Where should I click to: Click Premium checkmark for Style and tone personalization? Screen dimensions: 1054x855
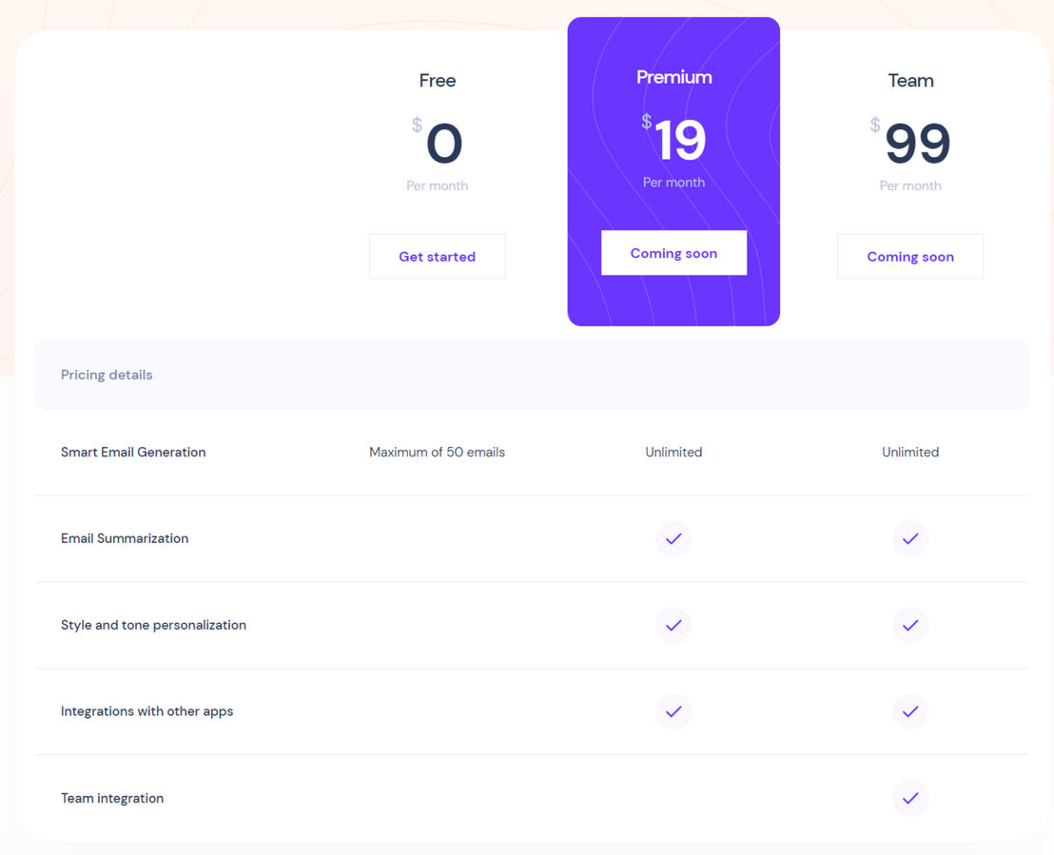673,625
